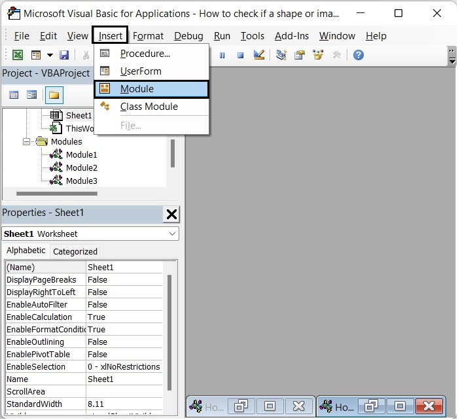Select Sheet1 in the project tree

point(79,115)
